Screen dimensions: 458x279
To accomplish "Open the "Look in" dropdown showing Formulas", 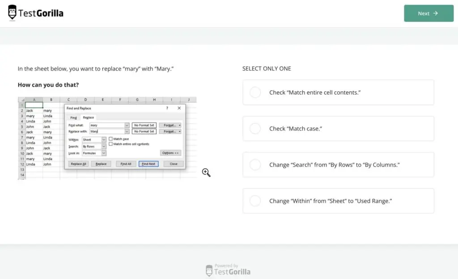I will click(103, 153).
